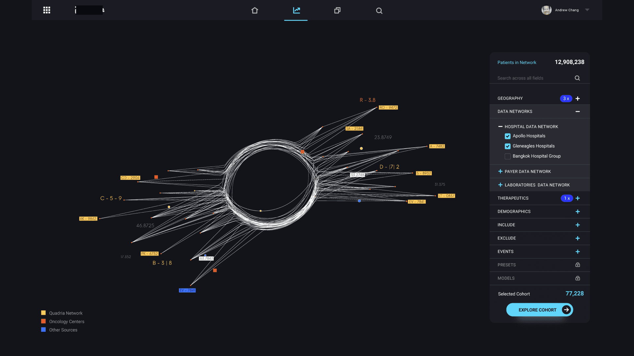The width and height of the screenshot is (634, 356).
Task: Open the user account dropdown arrow
Action: pyautogui.click(x=587, y=10)
